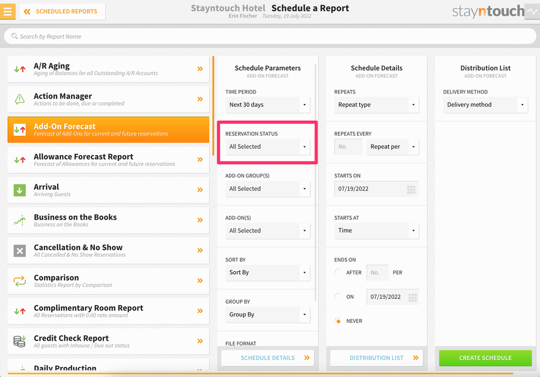Click the Distribution List button
The width and height of the screenshot is (540, 377).
376,358
